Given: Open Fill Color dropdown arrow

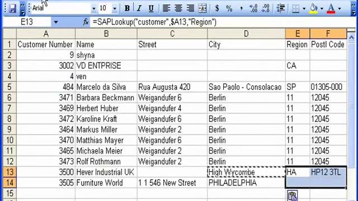Looking at the screenshot, I should point(322,9).
